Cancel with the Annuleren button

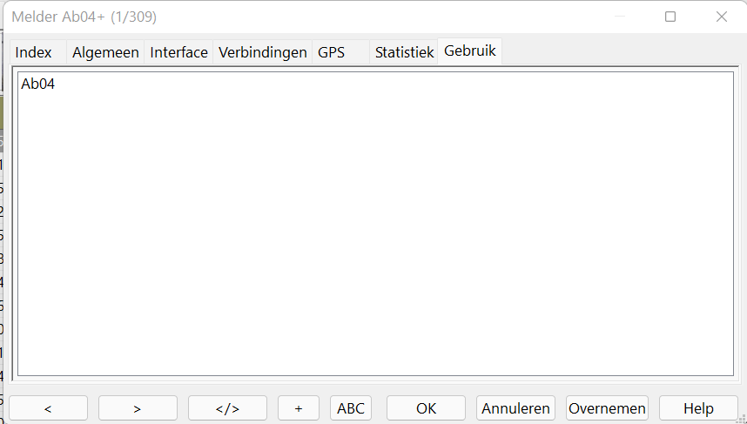(x=515, y=408)
